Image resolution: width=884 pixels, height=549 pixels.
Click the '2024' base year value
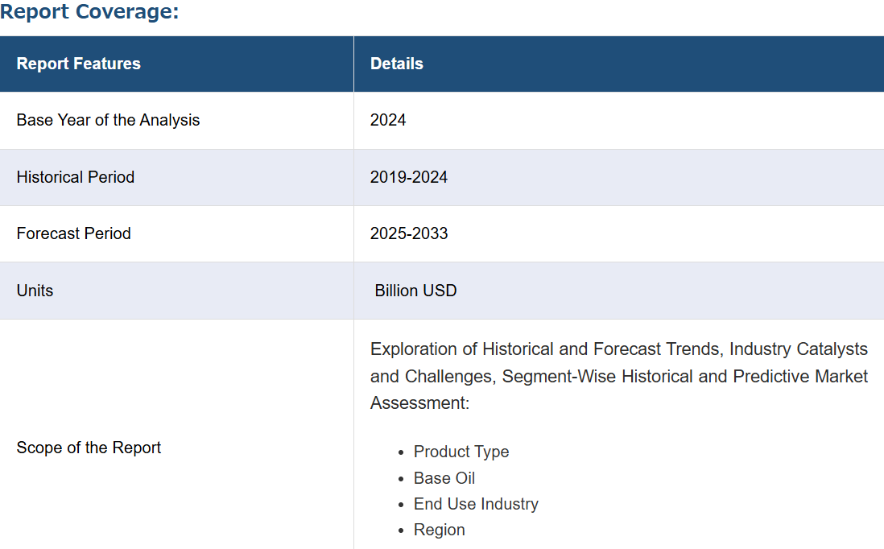(388, 120)
